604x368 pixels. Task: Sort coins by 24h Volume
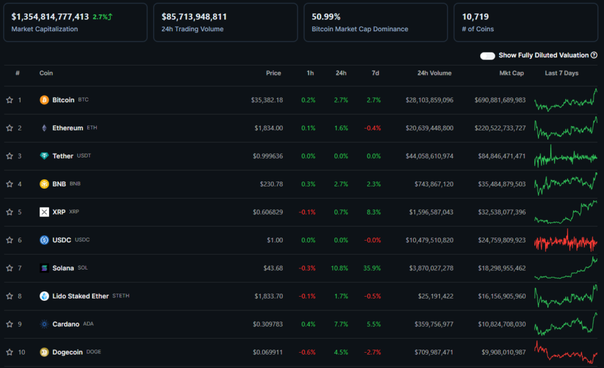(x=434, y=73)
